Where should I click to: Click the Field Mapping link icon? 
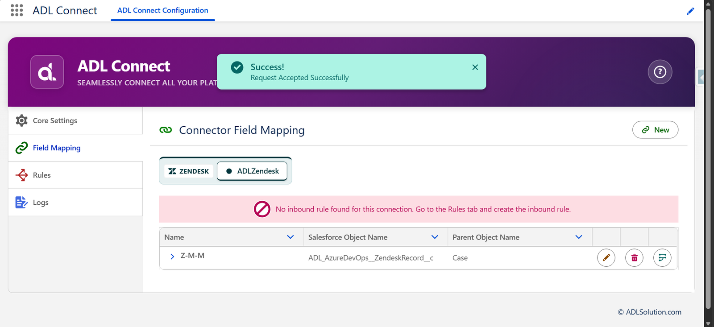[x=21, y=148]
